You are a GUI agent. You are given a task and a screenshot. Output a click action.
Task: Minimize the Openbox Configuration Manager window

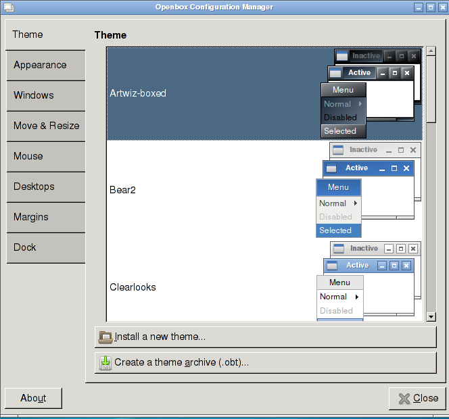[x=419, y=7]
